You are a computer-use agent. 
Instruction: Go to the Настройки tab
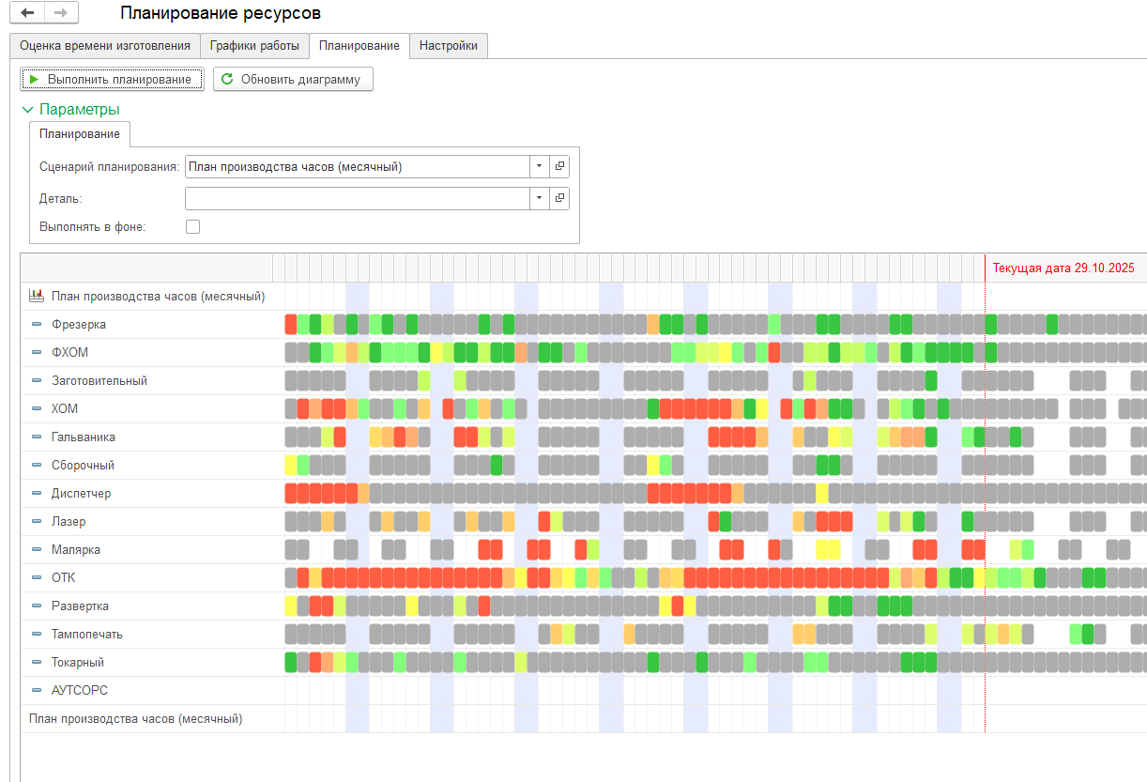click(448, 46)
